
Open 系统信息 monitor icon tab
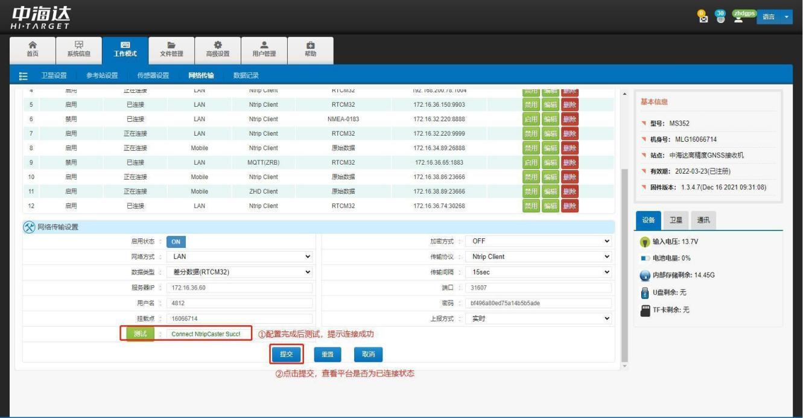(78, 48)
